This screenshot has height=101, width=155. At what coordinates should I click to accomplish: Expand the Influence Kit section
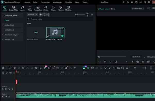pyautogui.click(x=3, y=40)
